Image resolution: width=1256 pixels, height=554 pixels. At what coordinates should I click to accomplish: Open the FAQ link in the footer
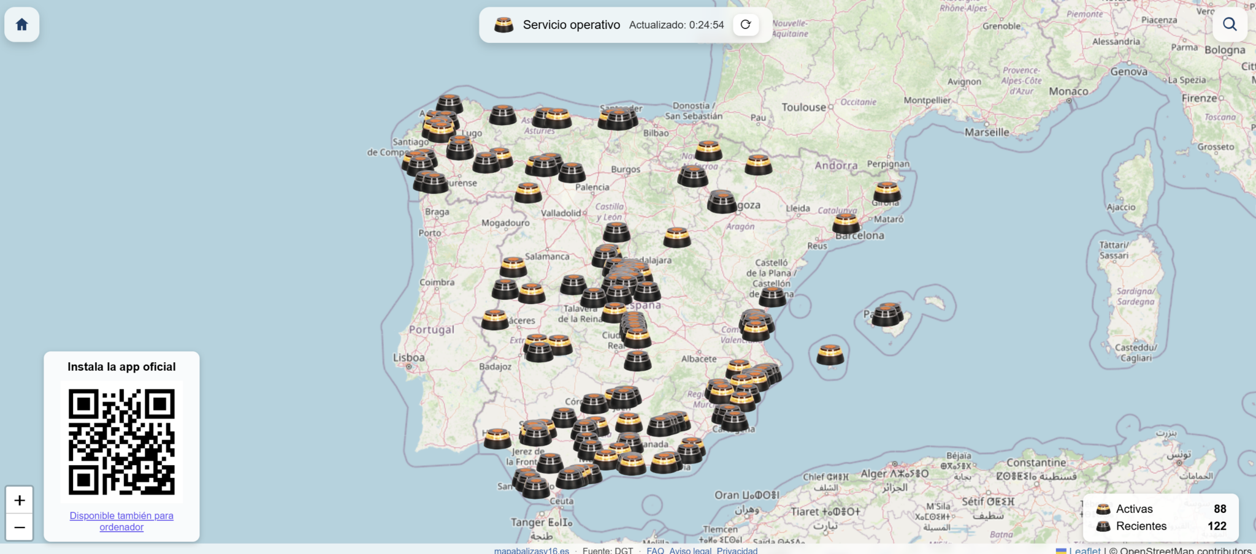655,550
